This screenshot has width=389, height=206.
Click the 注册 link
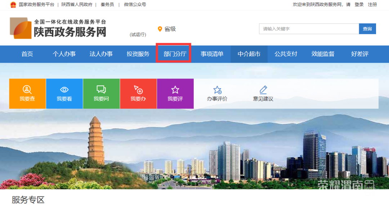coord(372,4)
